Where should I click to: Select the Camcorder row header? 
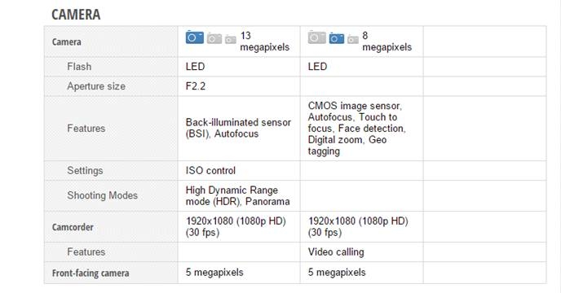click(73, 227)
